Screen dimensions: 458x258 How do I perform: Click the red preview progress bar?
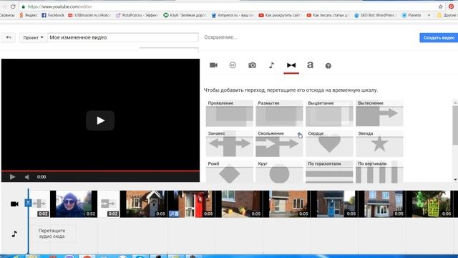click(x=100, y=171)
